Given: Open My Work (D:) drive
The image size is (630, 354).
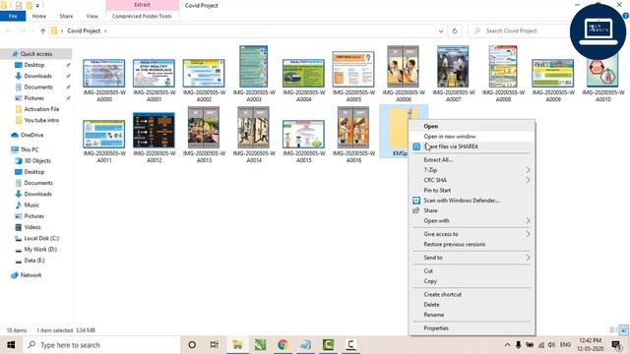Looking at the screenshot, I should [40, 249].
